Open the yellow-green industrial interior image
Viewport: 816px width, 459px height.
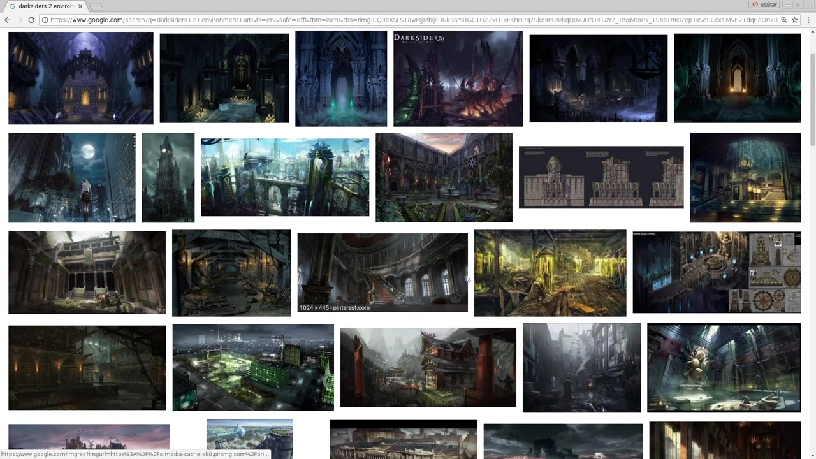(x=550, y=273)
